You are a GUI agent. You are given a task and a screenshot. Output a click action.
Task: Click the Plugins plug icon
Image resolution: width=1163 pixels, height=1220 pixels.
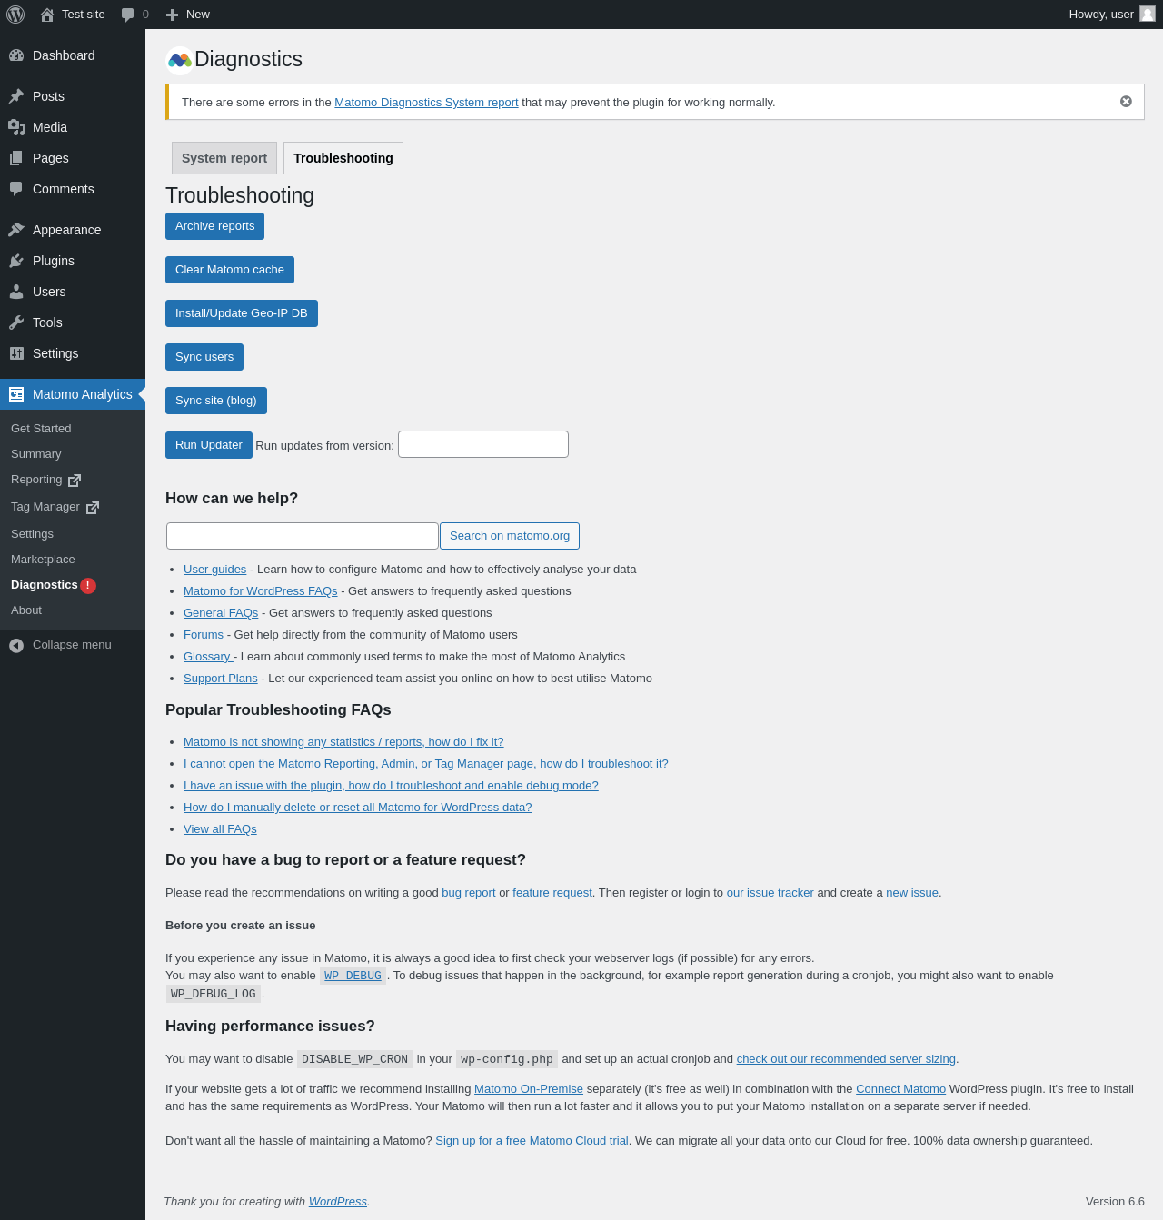[16, 261]
